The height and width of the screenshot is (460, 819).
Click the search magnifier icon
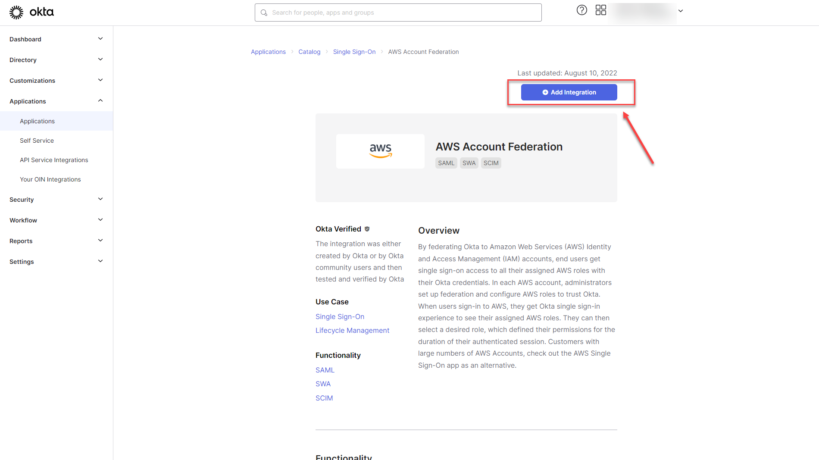point(264,13)
